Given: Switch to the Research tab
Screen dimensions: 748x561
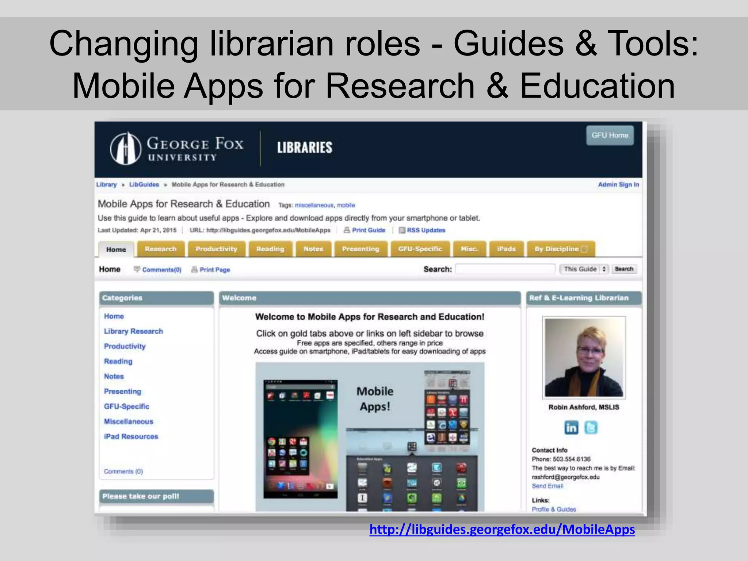Looking at the screenshot, I should (161, 249).
